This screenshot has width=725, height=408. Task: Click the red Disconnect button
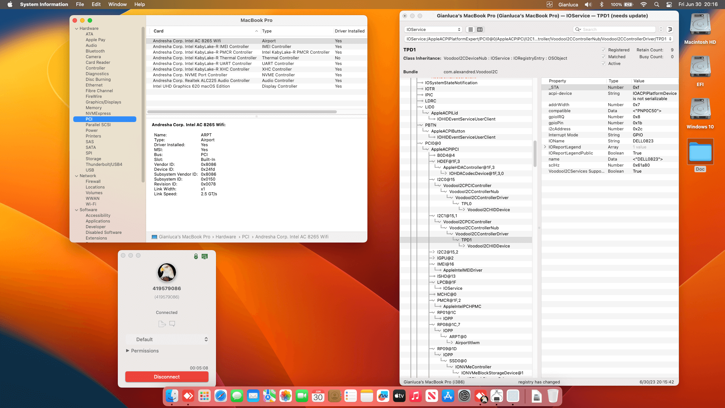coord(167,377)
